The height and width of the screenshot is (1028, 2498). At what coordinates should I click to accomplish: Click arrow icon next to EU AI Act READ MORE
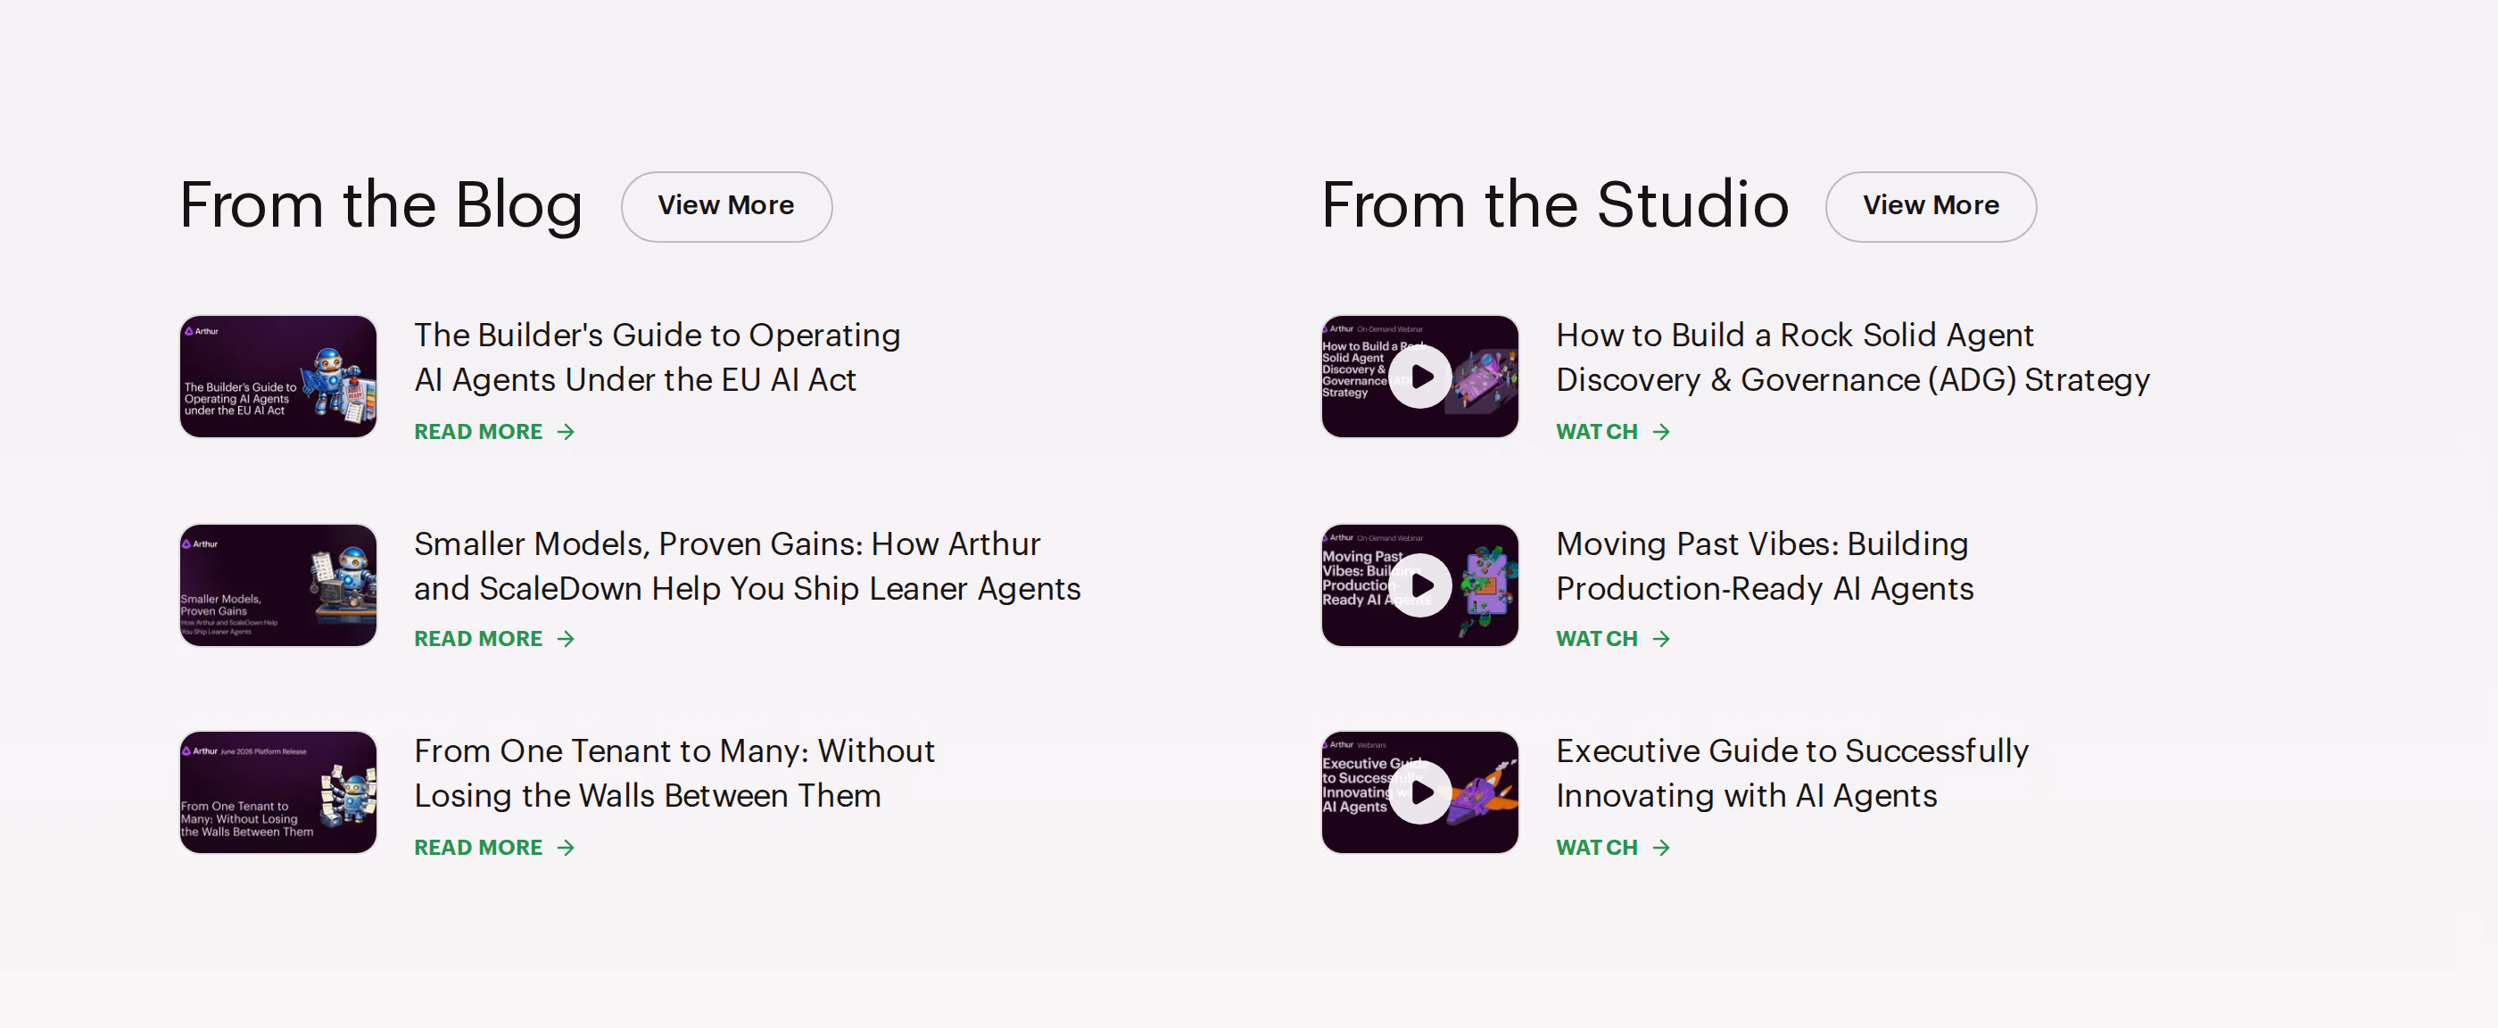pos(567,433)
